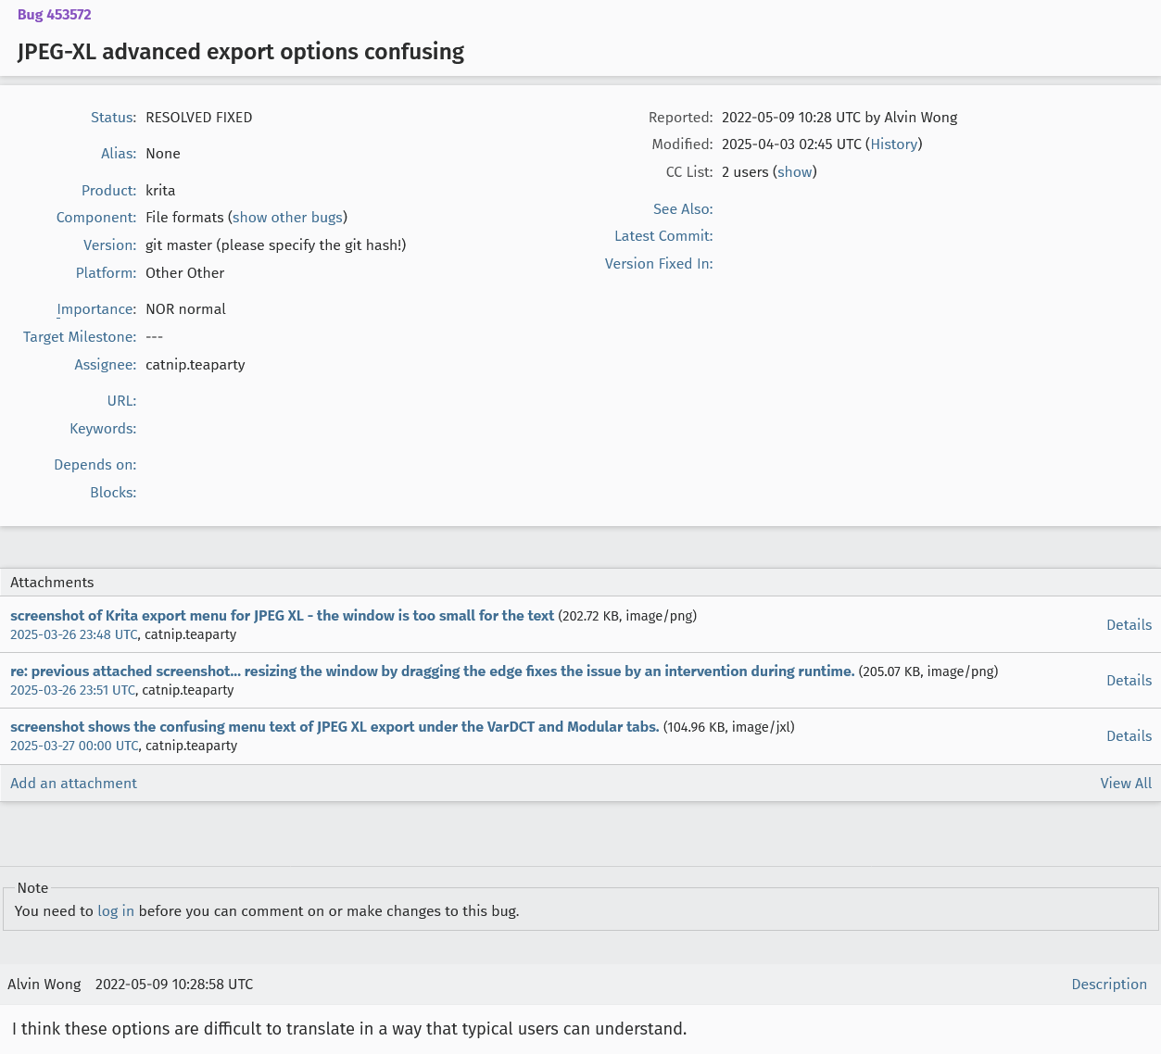The image size is (1161, 1054).
Task: Click the comment timestamp '2022-05-09 10:28:58 UTC'
Action: click(174, 985)
